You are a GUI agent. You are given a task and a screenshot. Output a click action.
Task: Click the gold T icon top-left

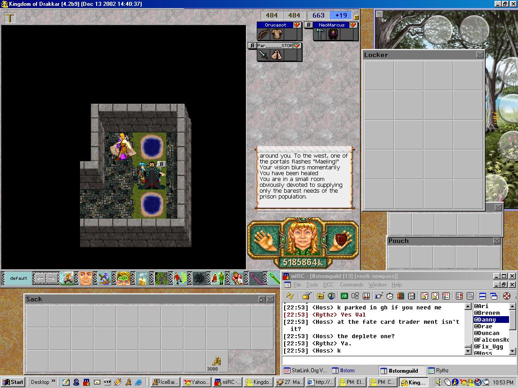(10, 18)
